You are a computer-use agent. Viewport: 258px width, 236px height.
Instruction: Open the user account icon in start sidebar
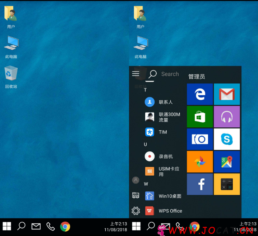click(x=136, y=180)
